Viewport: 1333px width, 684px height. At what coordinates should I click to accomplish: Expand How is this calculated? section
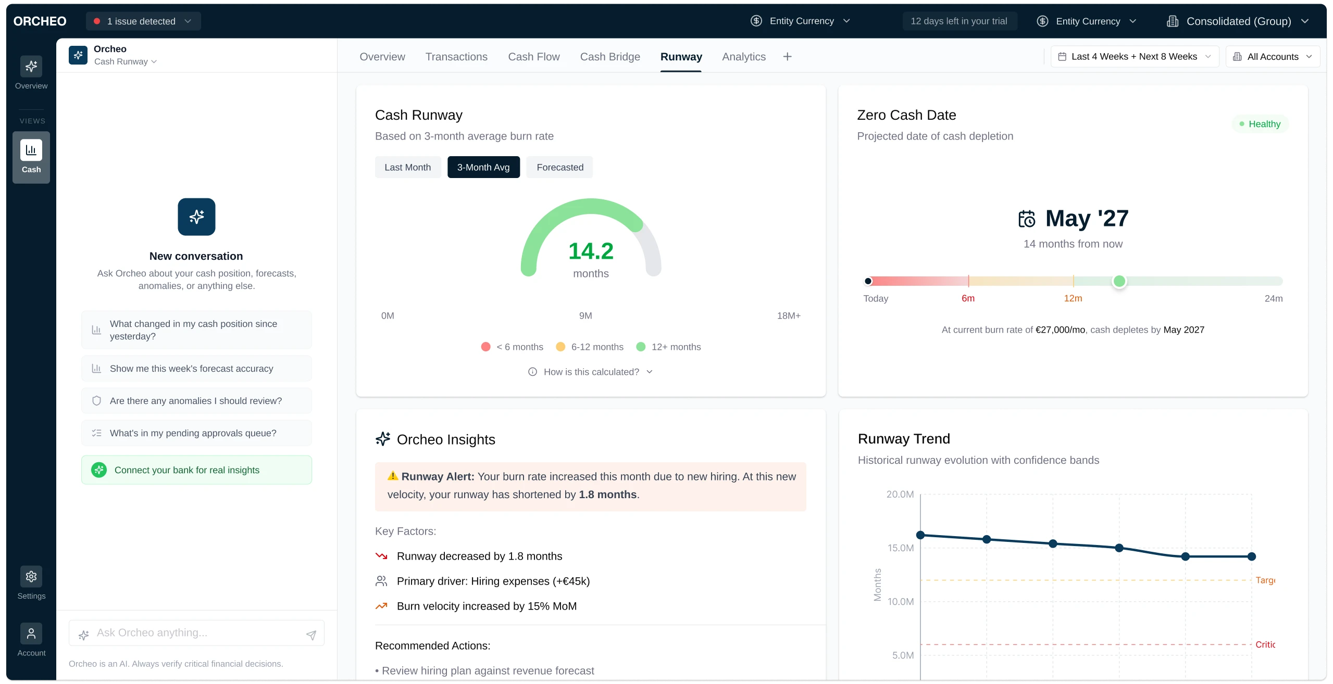591,372
